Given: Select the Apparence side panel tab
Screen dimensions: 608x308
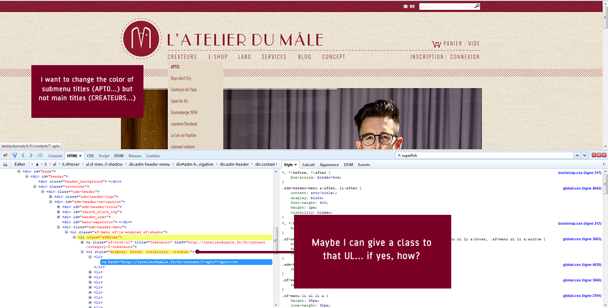Looking at the screenshot, I should tap(329, 164).
